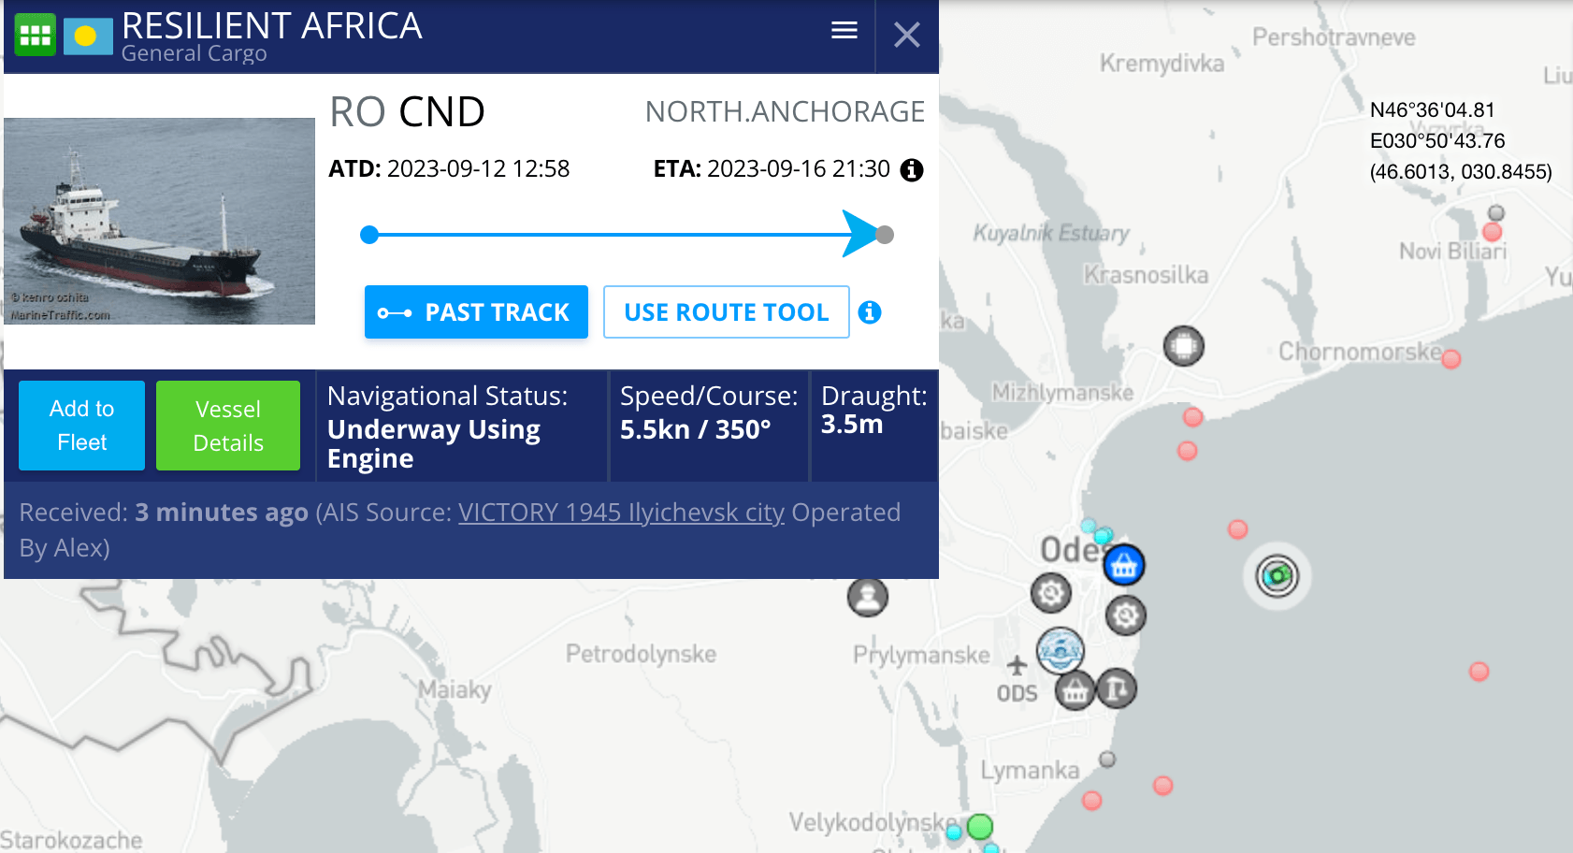1573x853 pixels.
Task: Close the RESILIENT AFRICA vessel panel
Action: tap(906, 36)
